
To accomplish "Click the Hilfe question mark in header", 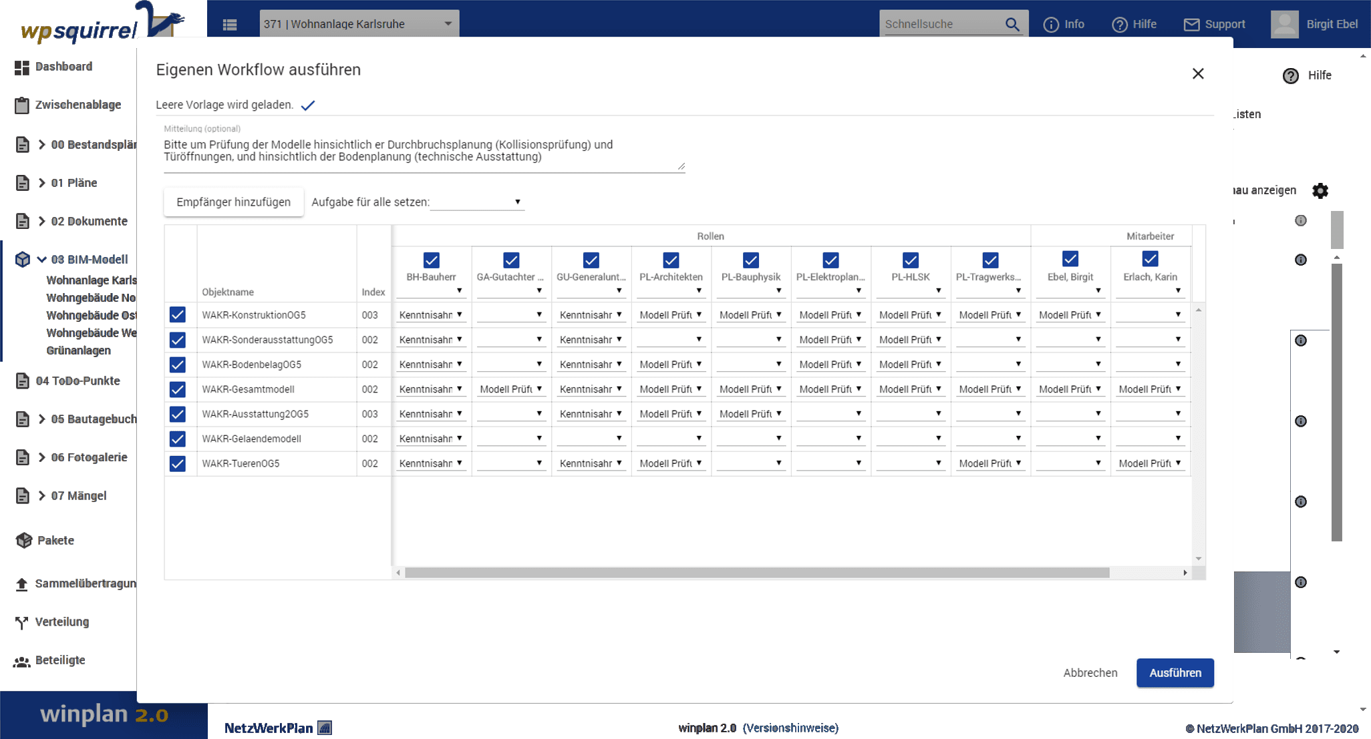I will (1120, 25).
